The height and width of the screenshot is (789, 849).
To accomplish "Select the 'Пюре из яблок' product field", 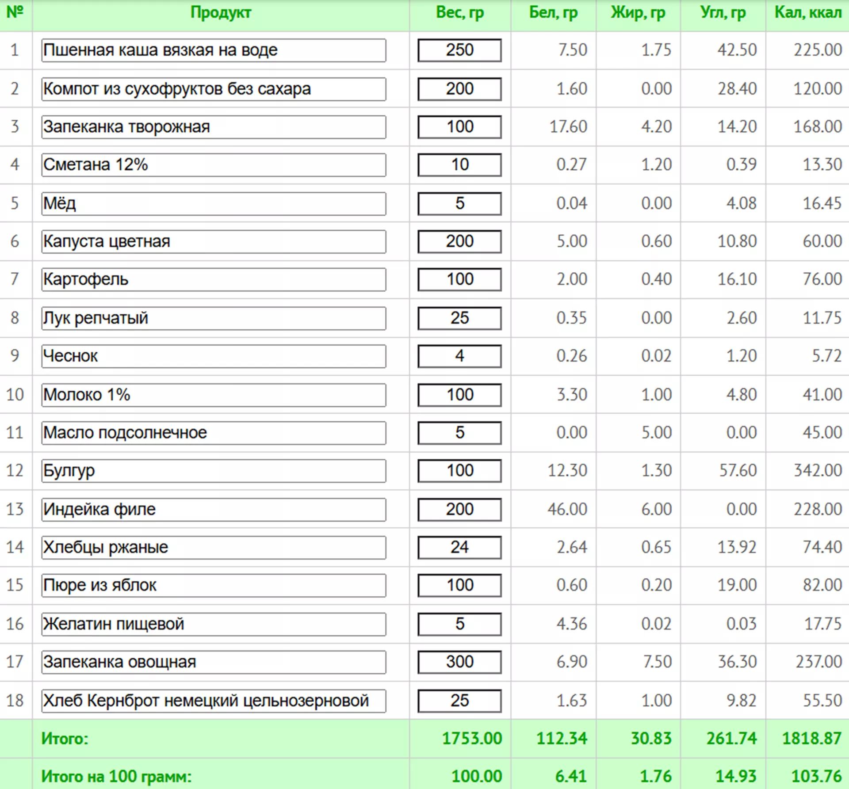I will [x=214, y=585].
